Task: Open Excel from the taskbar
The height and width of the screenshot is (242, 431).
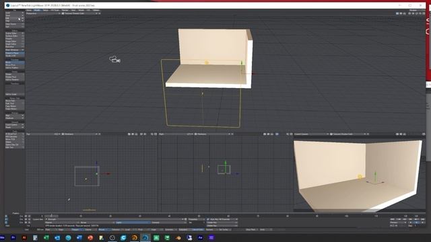Action: (x=46, y=237)
